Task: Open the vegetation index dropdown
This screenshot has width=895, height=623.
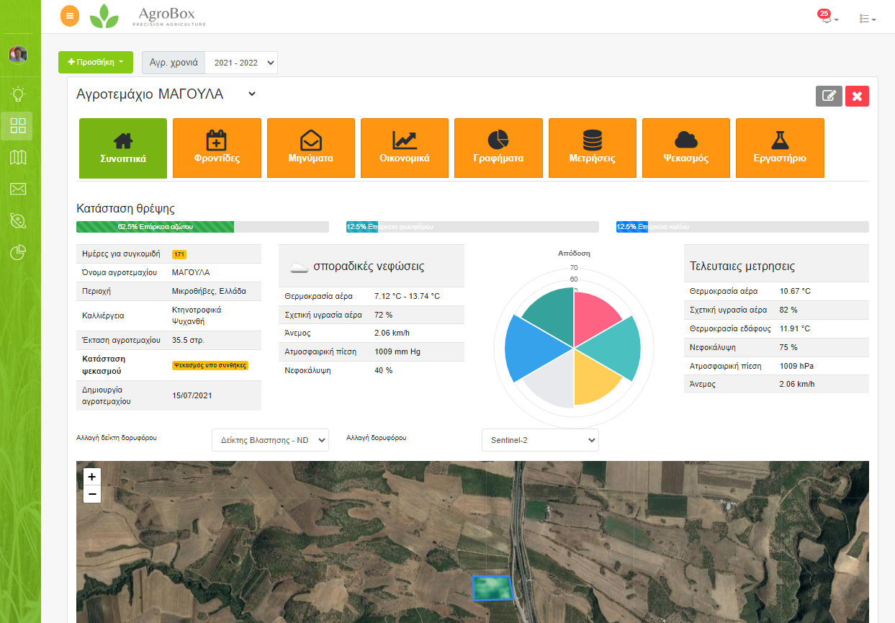Action: 270,439
